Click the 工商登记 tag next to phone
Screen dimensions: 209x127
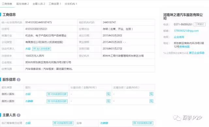(x=200, y=24)
